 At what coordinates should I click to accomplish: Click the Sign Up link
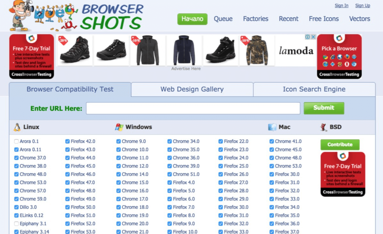pos(363,5)
